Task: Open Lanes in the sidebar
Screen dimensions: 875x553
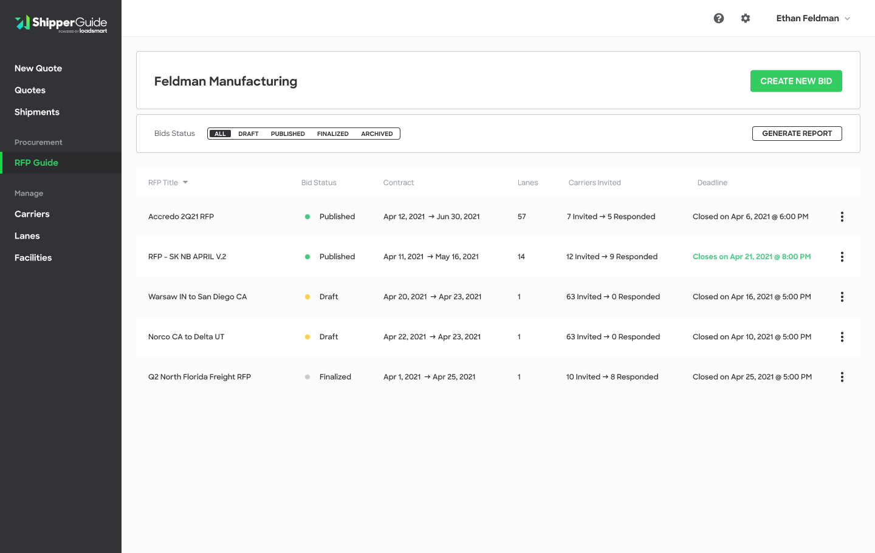Action: click(27, 236)
